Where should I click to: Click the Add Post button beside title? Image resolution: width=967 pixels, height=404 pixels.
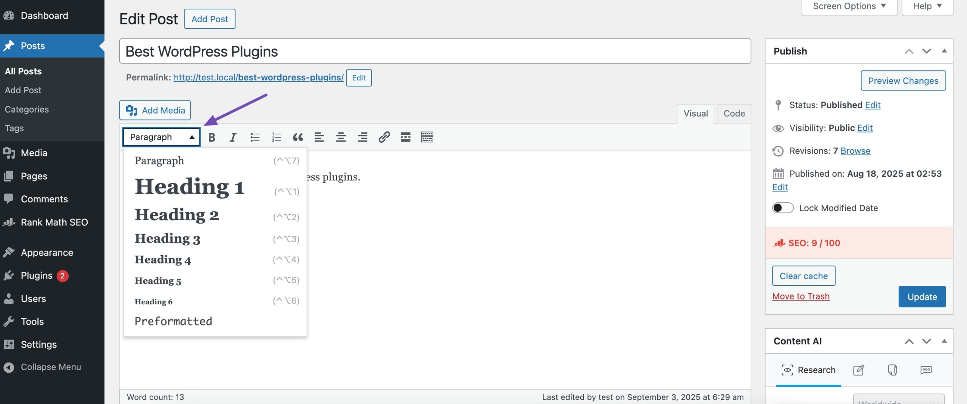coord(210,19)
